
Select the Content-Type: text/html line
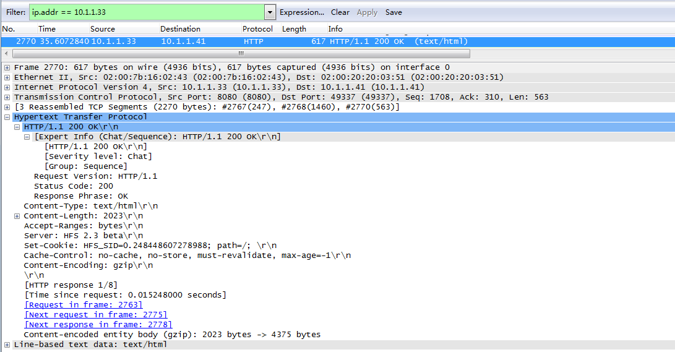click(91, 205)
